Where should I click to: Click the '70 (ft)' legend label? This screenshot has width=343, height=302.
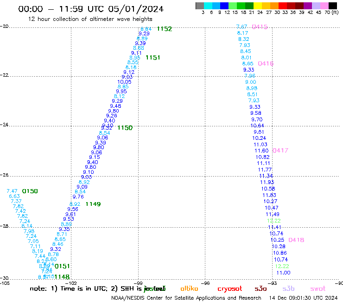331,12
